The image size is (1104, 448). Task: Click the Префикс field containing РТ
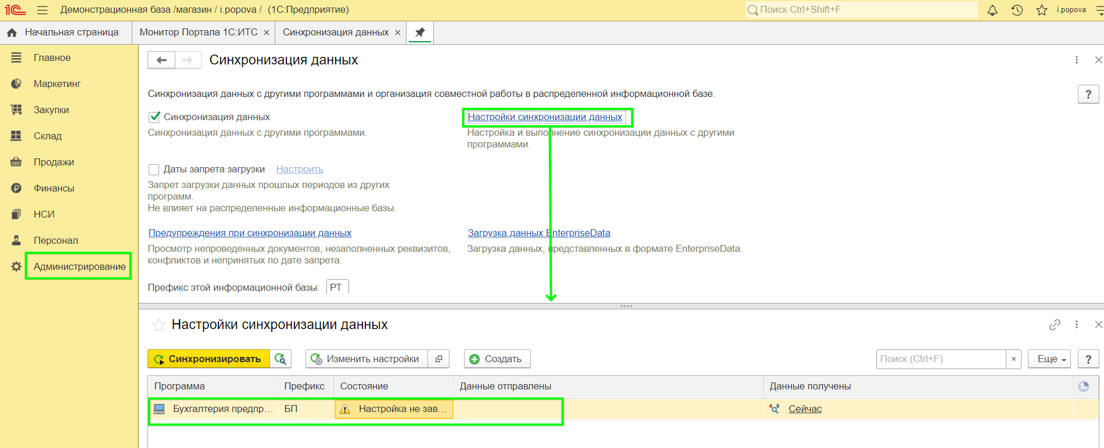337,288
